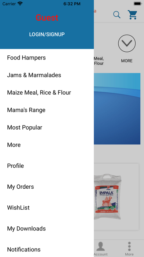Open the shopping cart icon
The width and height of the screenshot is (144, 257).
tap(132, 15)
